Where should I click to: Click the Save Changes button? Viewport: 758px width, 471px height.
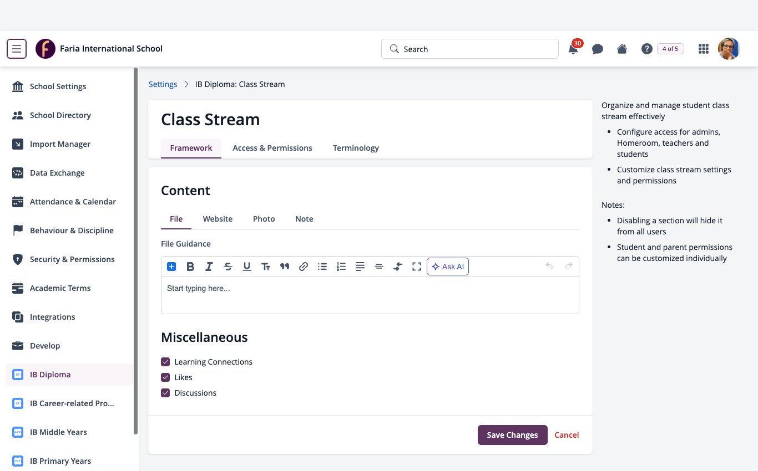513,435
